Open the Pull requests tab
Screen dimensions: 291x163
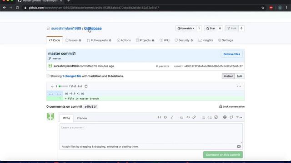pos(99,40)
